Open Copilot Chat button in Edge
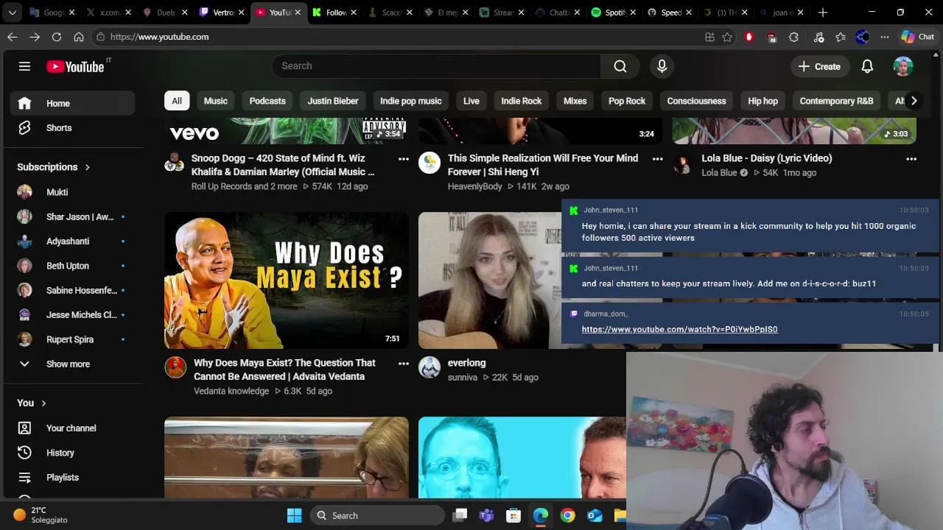Image resolution: width=943 pixels, height=530 pixels. pyautogui.click(x=918, y=37)
